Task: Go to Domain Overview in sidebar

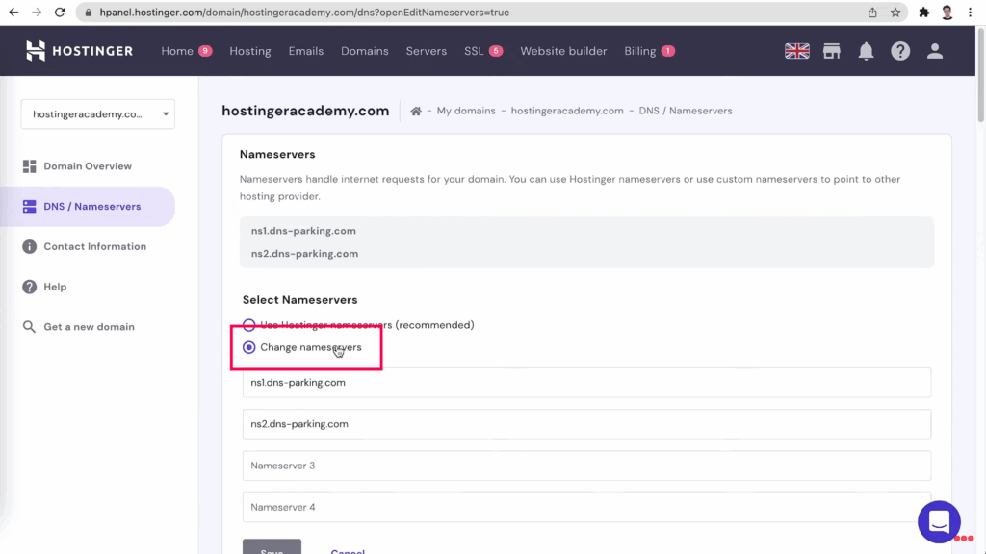Action: pos(87,166)
